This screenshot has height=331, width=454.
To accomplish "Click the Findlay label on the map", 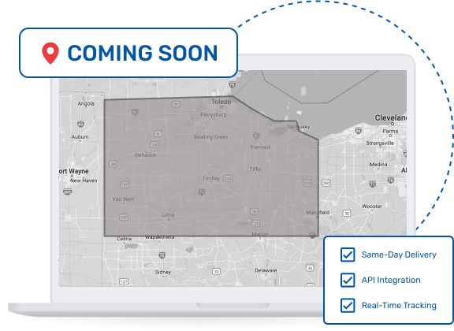I will 211,178.
